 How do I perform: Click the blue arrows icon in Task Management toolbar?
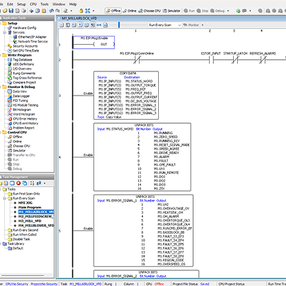(38, 183)
